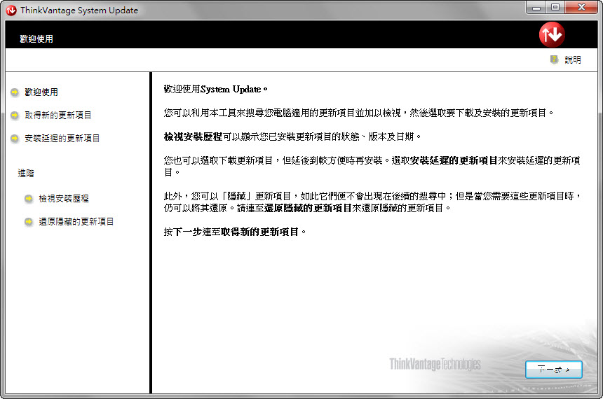This screenshot has height=399, width=603.
Task: Go to 取得新的更新項目 in sidebar
Action: click(x=58, y=115)
